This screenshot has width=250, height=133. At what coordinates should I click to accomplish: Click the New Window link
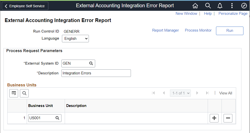[186, 14]
